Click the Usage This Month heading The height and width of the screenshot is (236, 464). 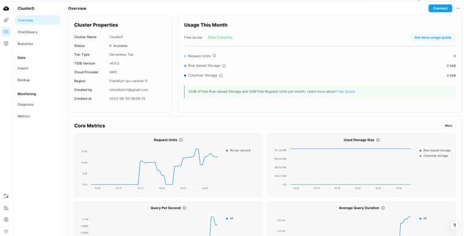[206, 25]
